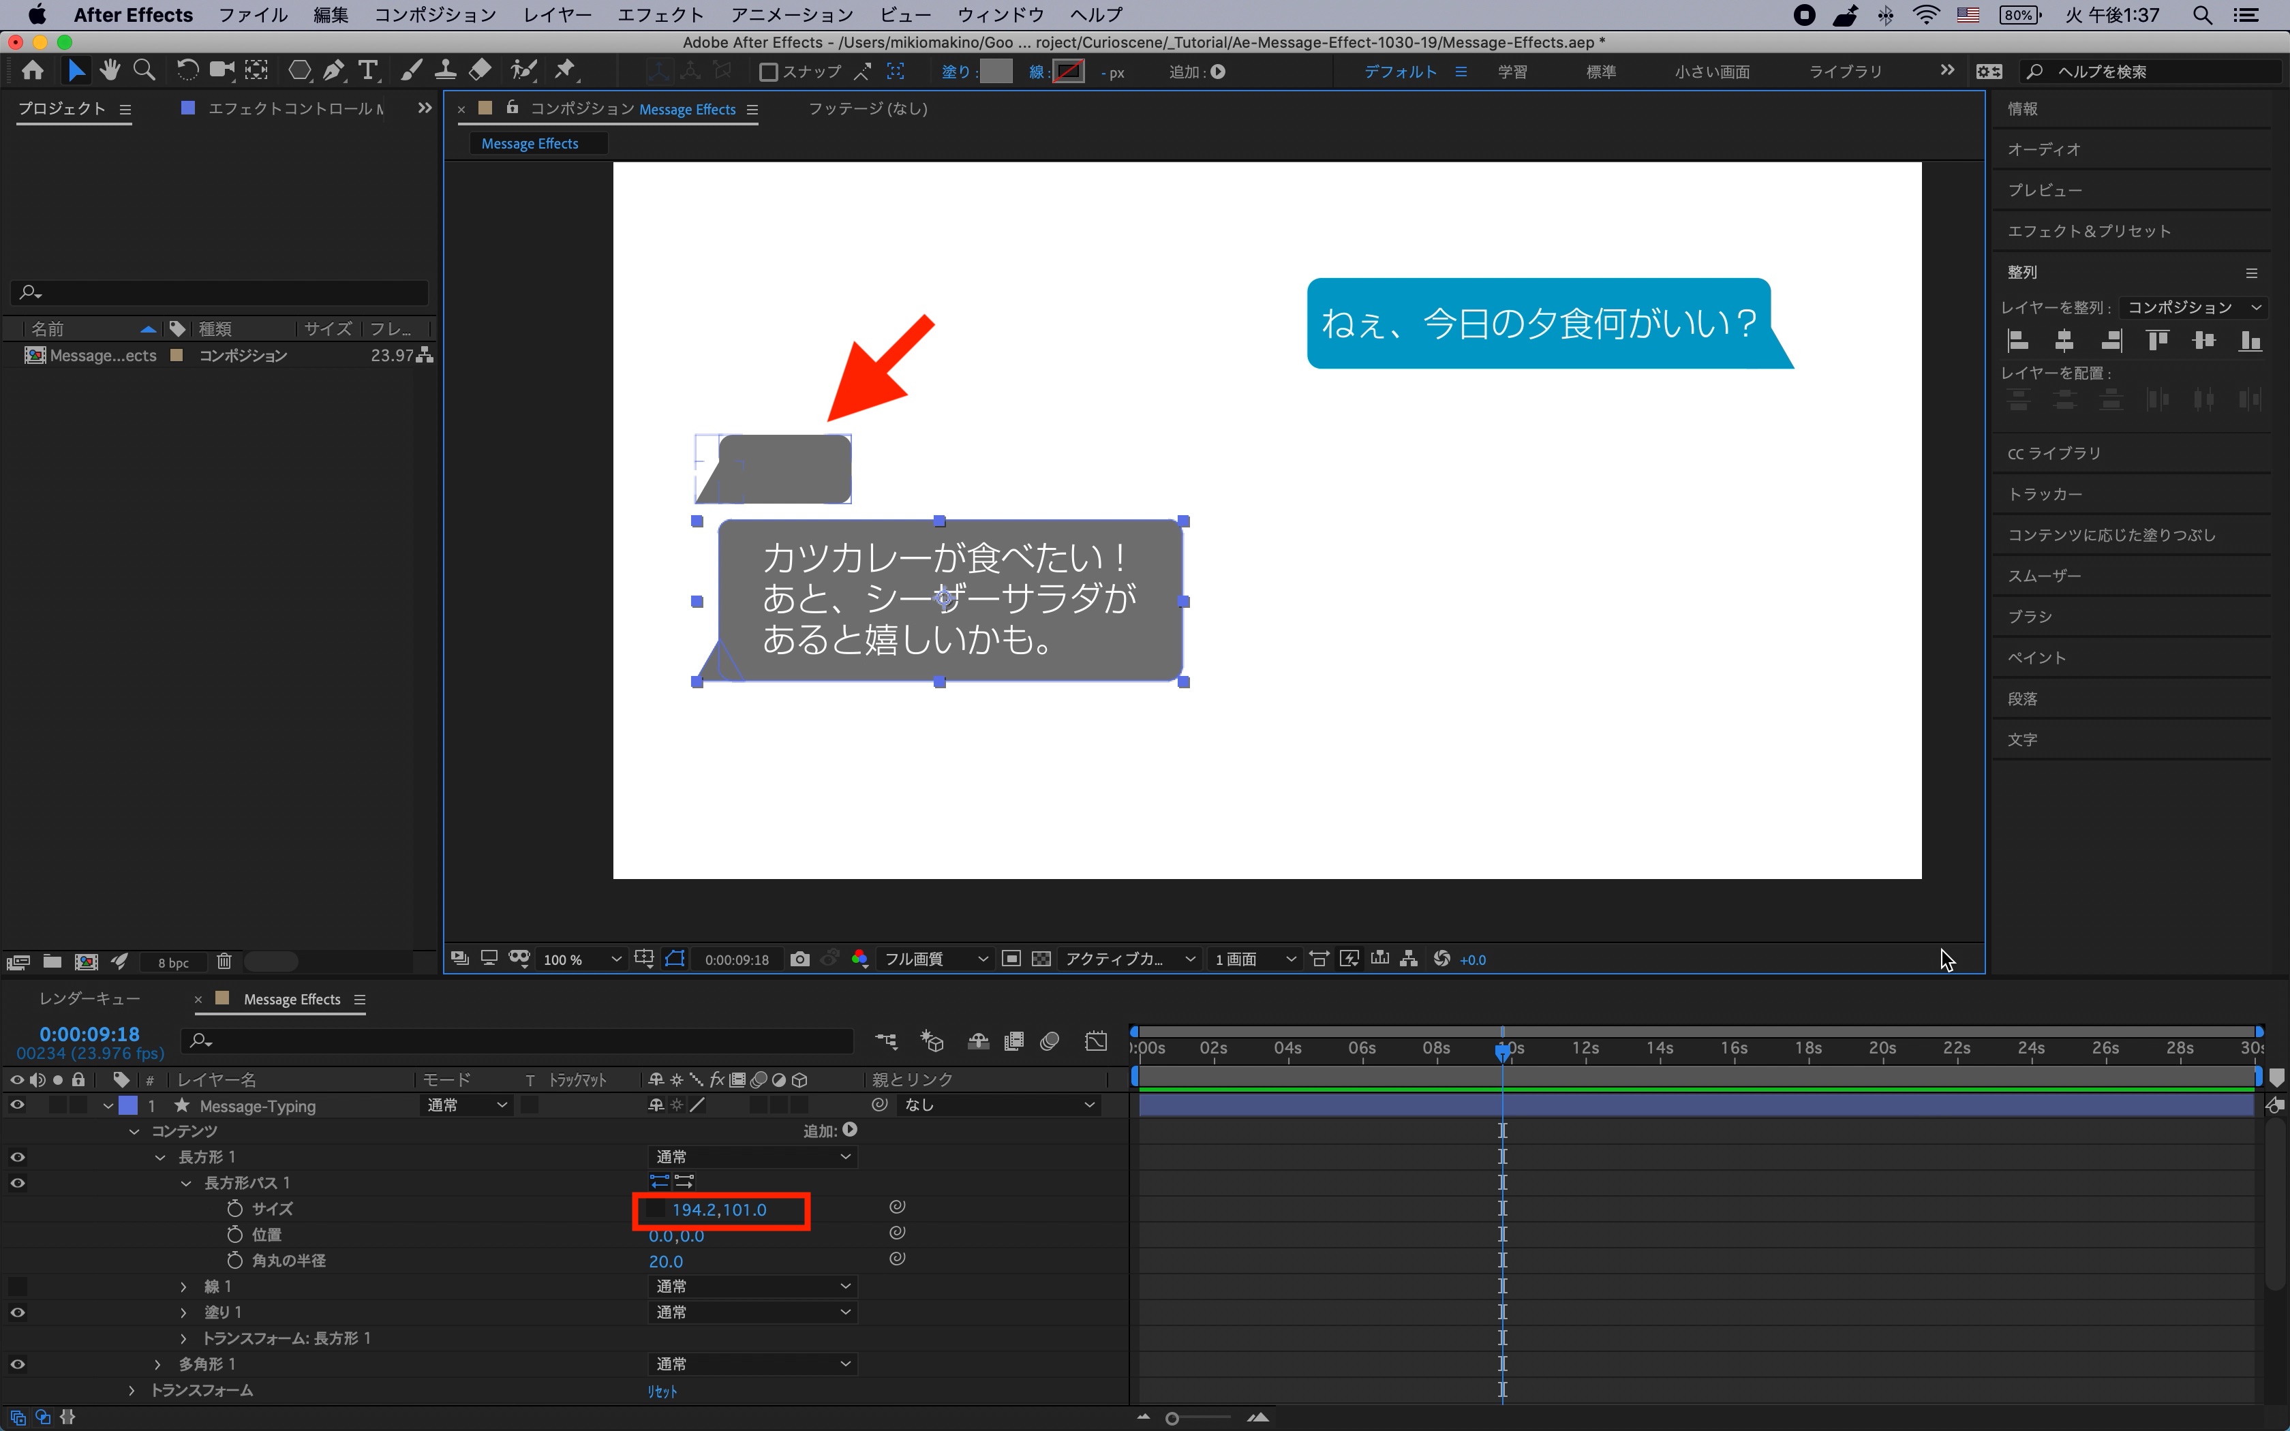This screenshot has width=2290, height=1431.
Task: Click the リセット transform link
Action: click(662, 1390)
